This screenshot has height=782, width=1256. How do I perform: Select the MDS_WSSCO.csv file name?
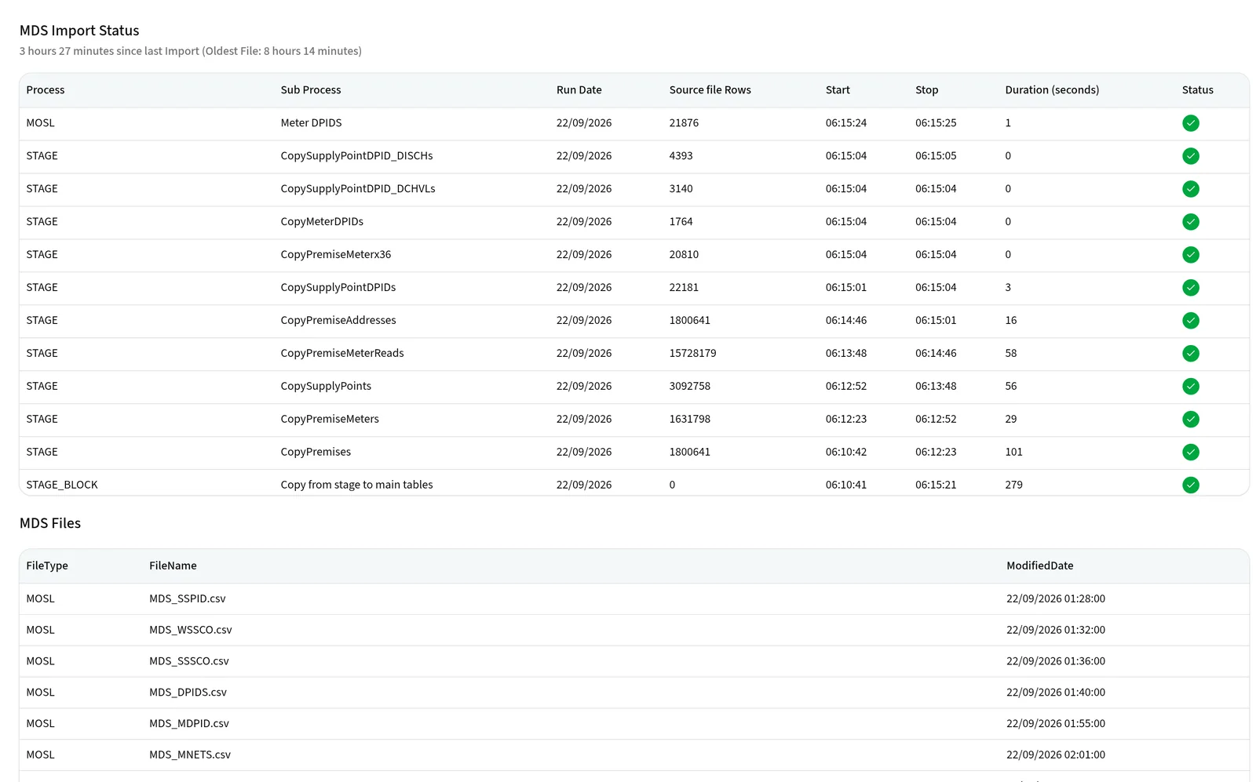pyautogui.click(x=191, y=630)
